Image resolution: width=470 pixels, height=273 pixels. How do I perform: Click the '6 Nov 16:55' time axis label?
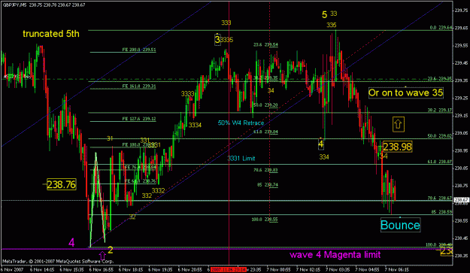click(x=102, y=270)
